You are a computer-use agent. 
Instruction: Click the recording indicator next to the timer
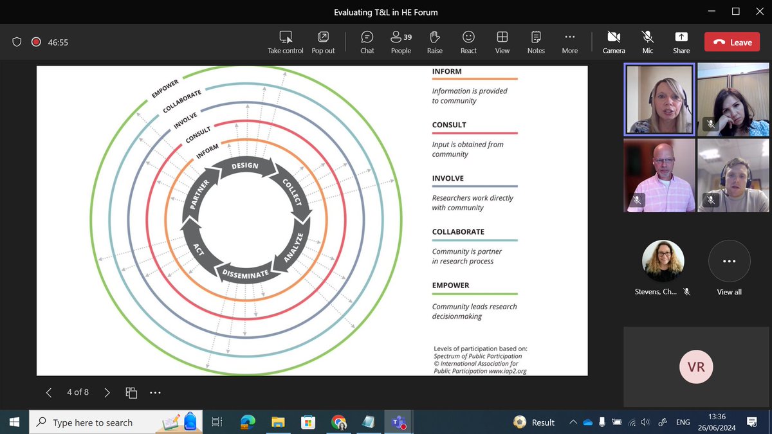pos(36,42)
